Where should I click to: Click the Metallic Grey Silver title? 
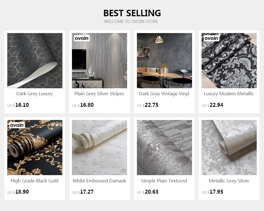229,181
